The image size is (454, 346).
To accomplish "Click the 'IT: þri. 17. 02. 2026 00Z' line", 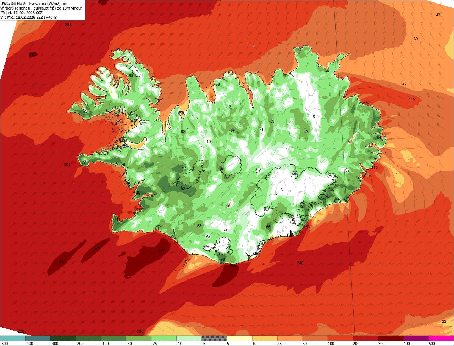I will 22,12.
